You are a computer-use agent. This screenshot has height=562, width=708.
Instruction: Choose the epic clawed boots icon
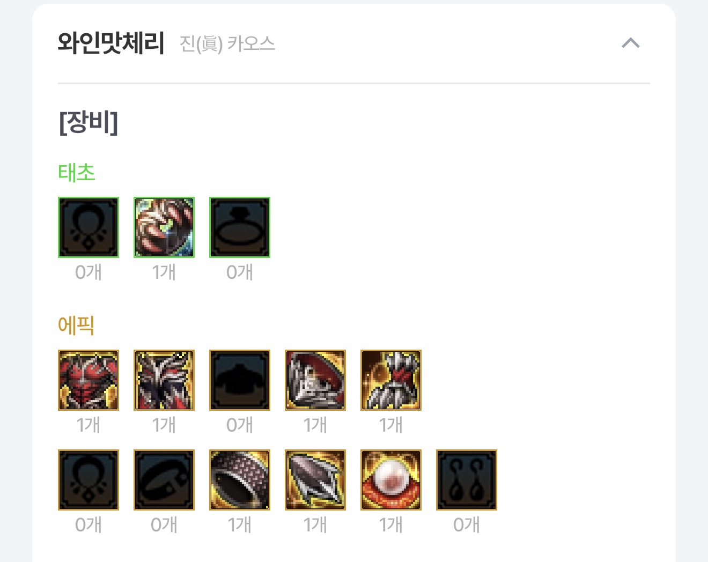point(391,380)
